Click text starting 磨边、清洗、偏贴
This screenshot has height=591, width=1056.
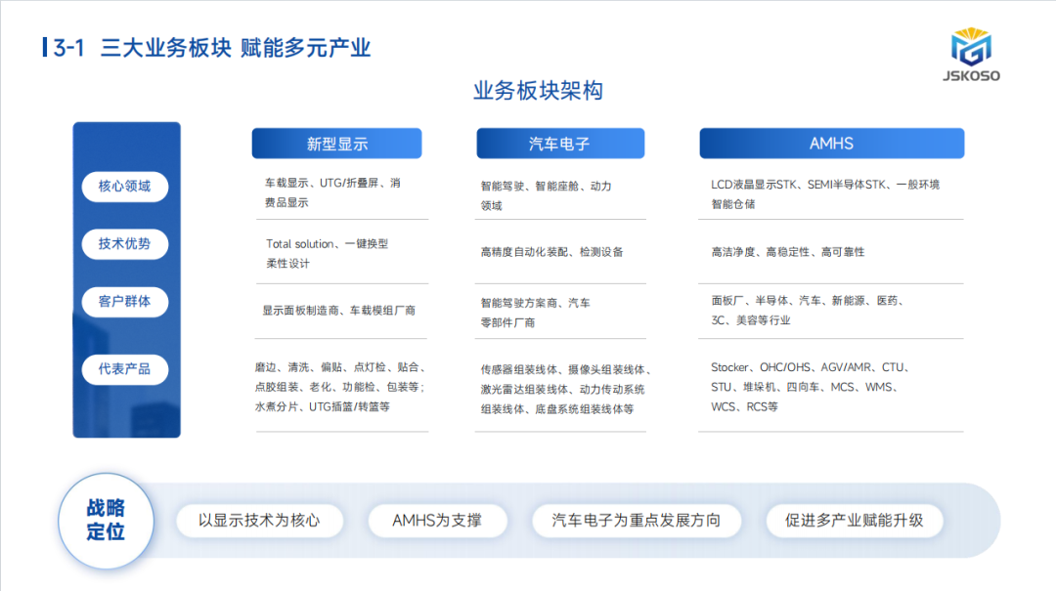click(x=339, y=387)
